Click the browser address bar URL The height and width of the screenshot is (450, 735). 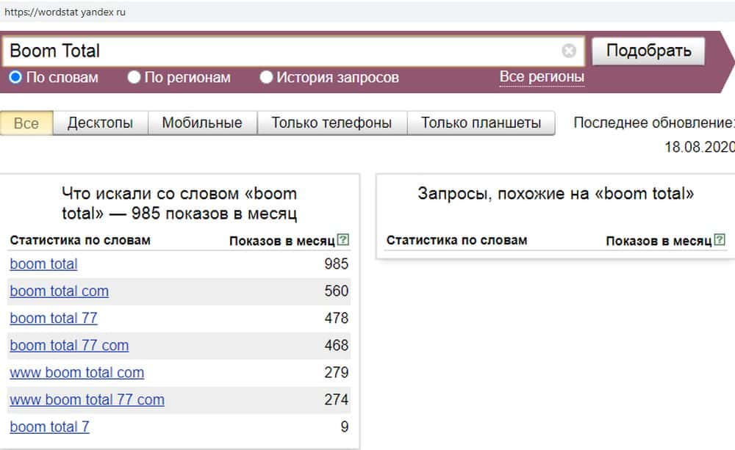click(x=65, y=12)
